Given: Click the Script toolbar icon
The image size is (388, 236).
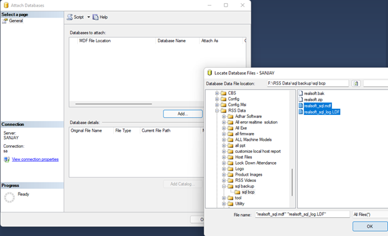Looking at the screenshot, I should (x=70, y=17).
